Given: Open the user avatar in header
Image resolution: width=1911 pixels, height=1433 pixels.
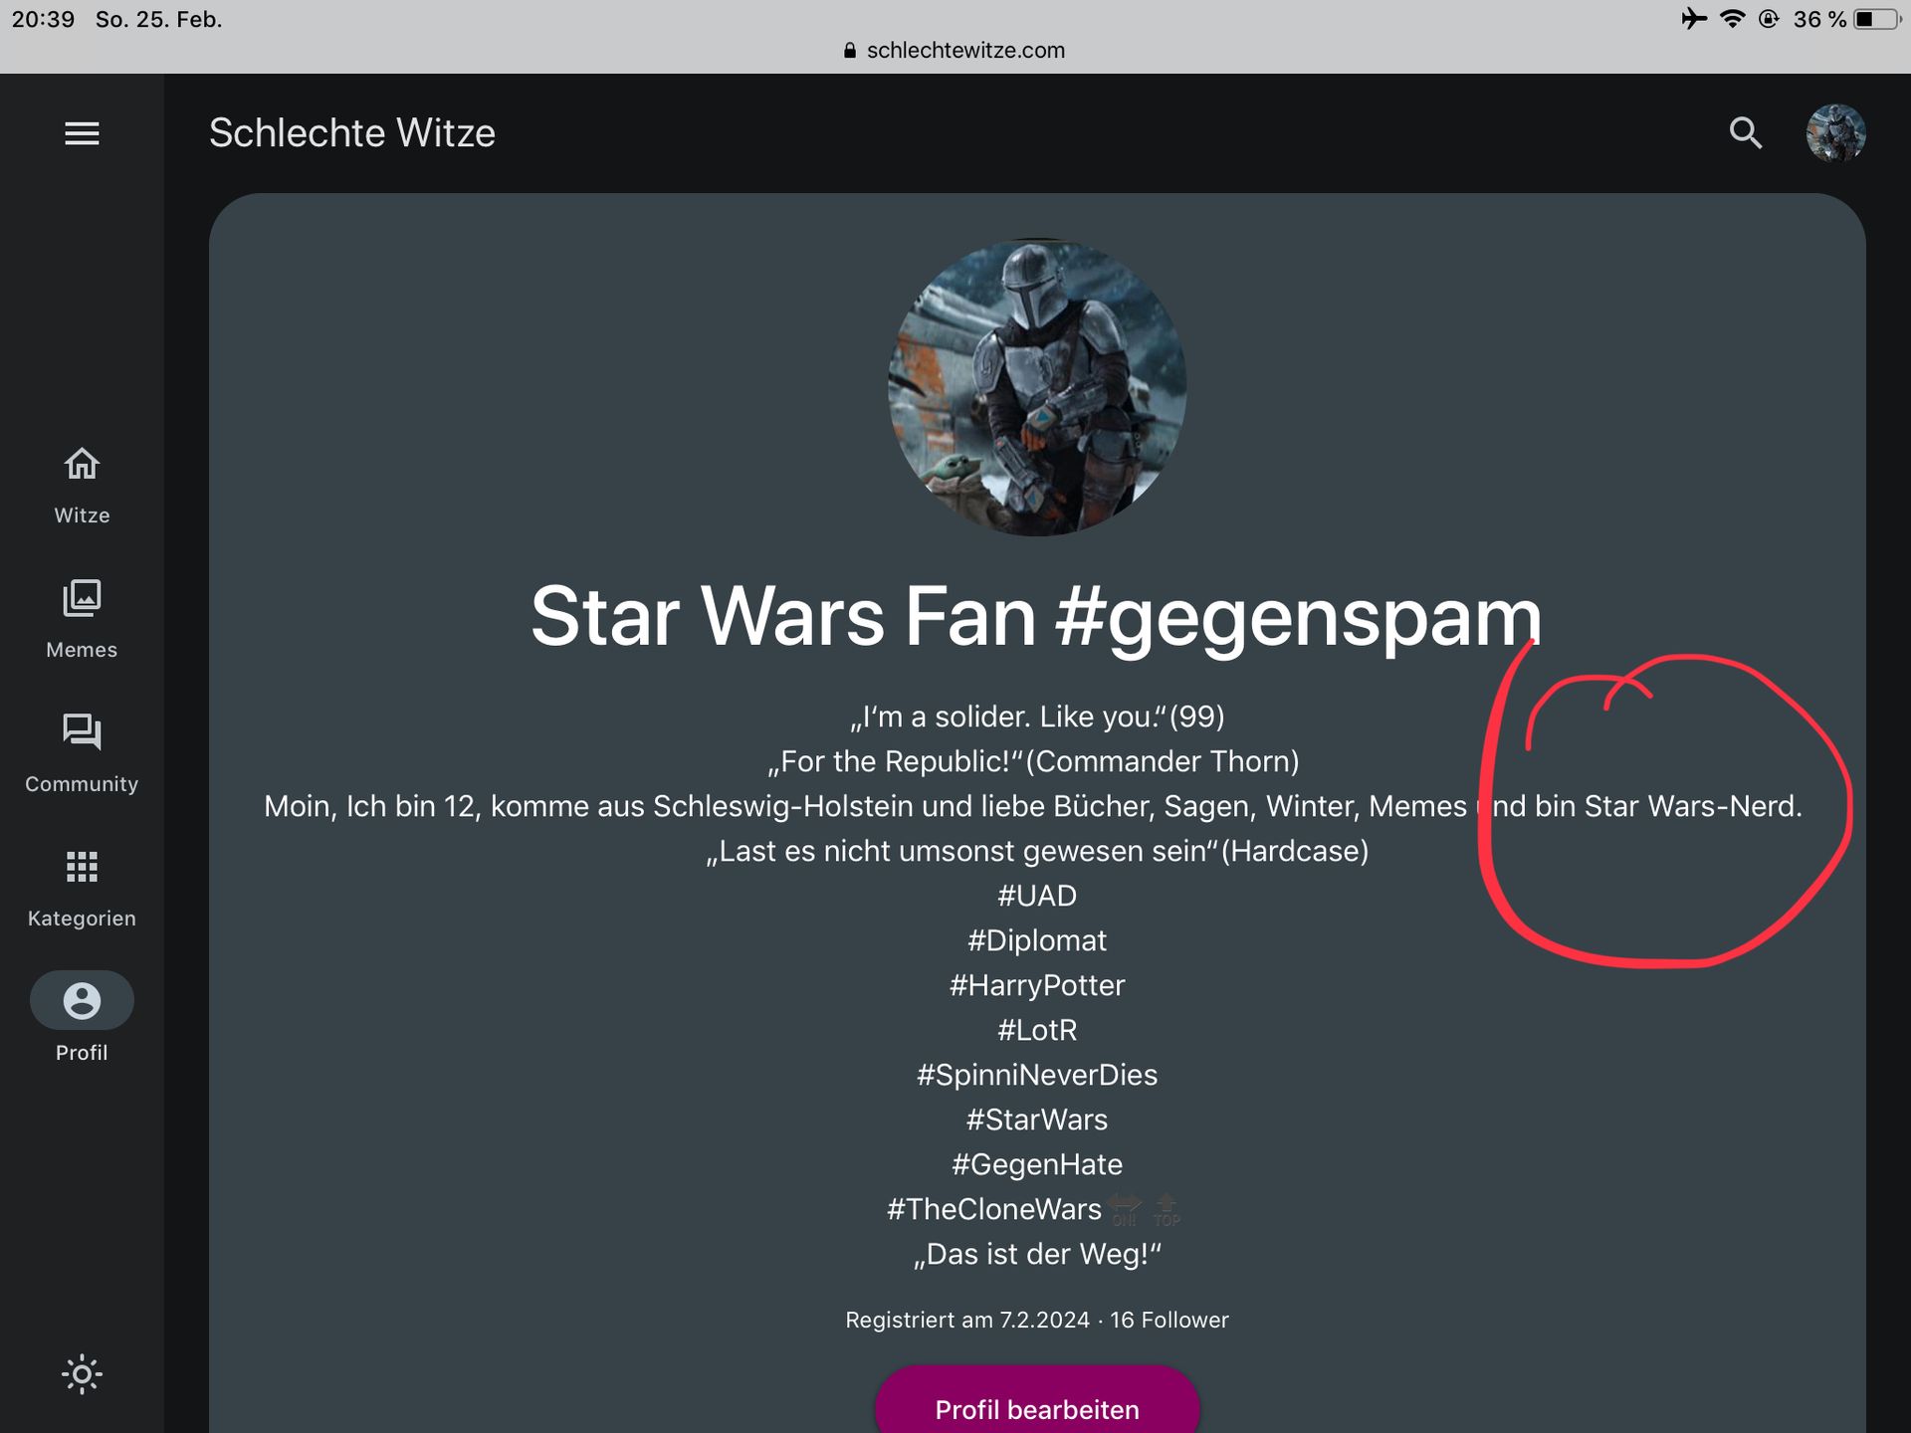Looking at the screenshot, I should point(1835,133).
